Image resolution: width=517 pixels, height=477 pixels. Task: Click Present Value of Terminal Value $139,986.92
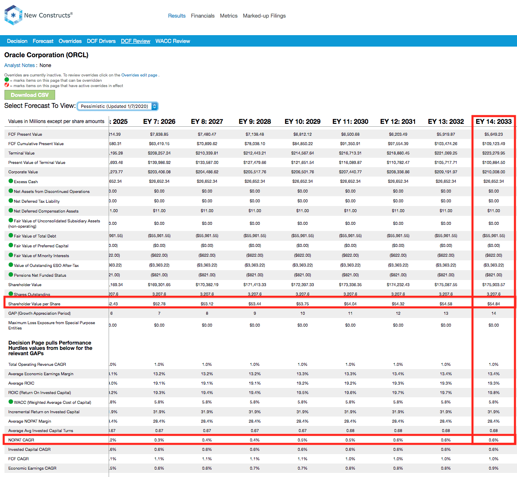point(159,162)
